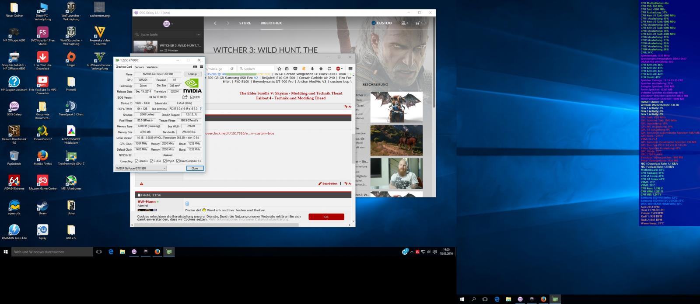Viewport: 700px width, 304px height.
Task: Open TeamSpeak 3 Client desktop icon
Action: [71, 108]
